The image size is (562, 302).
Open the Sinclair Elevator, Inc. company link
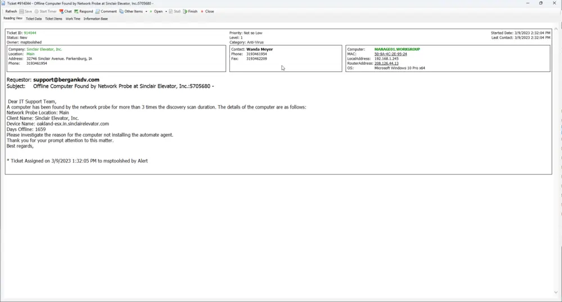point(44,49)
